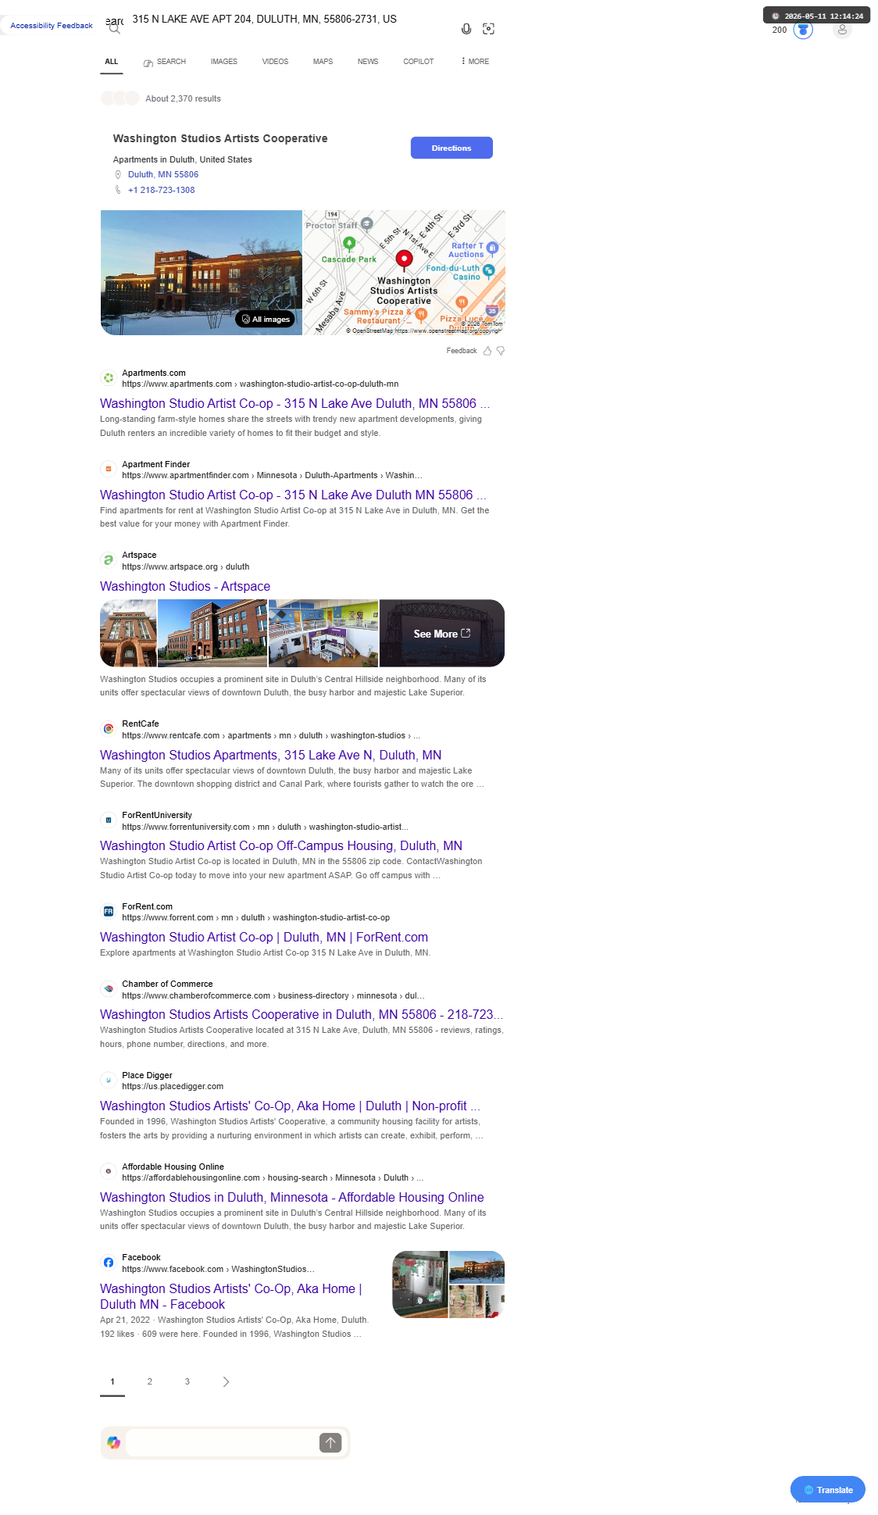Image resolution: width=878 pixels, height=1515 pixels.
Task: Expand the MORE menu
Action: (475, 62)
